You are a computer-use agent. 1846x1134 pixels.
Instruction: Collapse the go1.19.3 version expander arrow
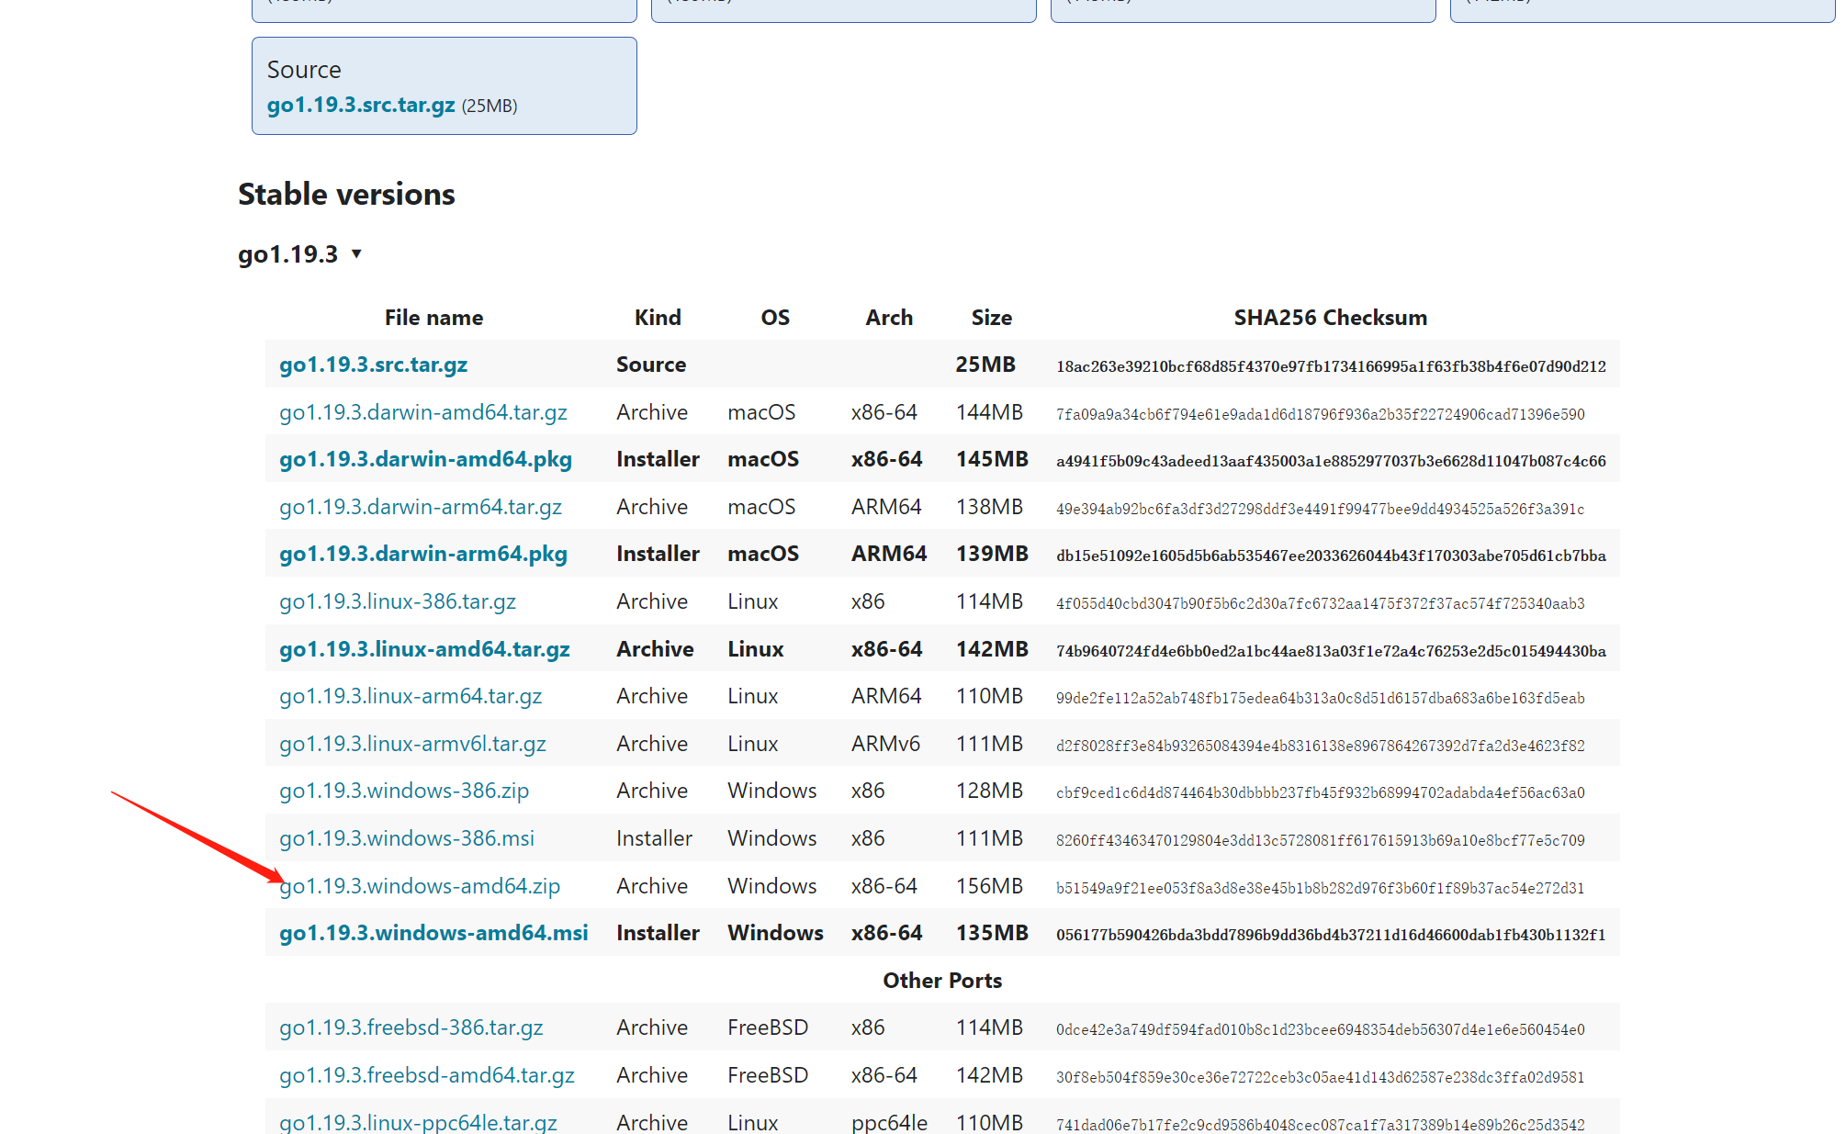pos(356,254)
